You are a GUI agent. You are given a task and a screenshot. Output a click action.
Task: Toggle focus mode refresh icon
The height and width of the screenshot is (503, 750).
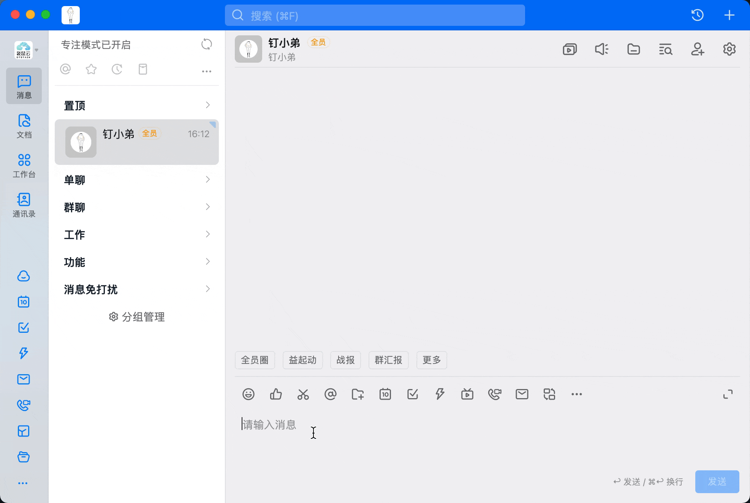(x=206, y=44)
